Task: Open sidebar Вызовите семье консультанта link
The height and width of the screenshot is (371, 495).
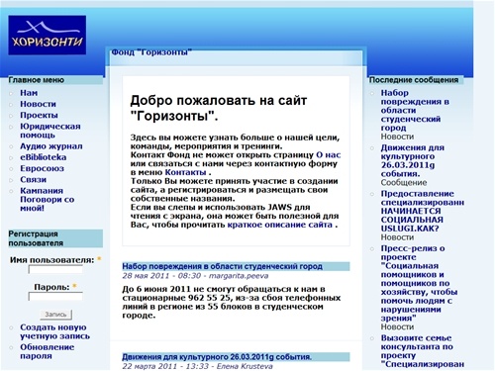Action: pos(423,351)
